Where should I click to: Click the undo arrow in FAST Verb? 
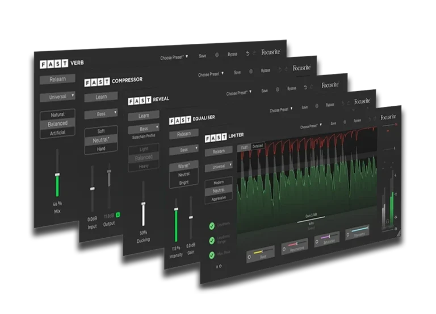point(248,53)
